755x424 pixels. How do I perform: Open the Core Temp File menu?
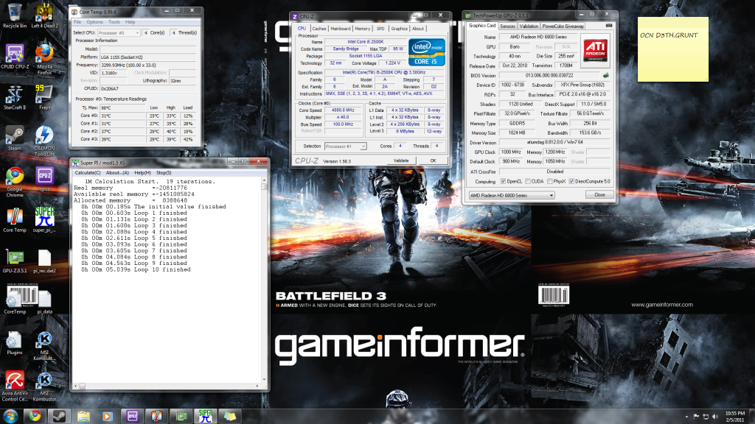tap(77, 22)
